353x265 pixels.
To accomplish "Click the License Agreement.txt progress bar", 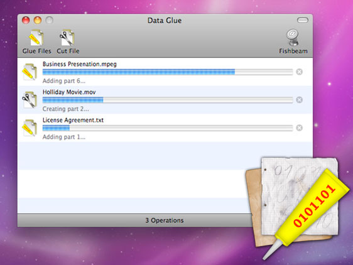I will (x=168, y=128).
